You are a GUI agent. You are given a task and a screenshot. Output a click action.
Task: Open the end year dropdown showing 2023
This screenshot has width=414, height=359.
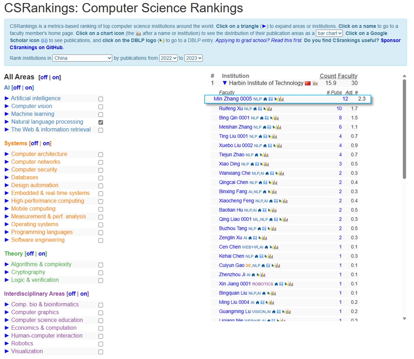pos(193,58)
